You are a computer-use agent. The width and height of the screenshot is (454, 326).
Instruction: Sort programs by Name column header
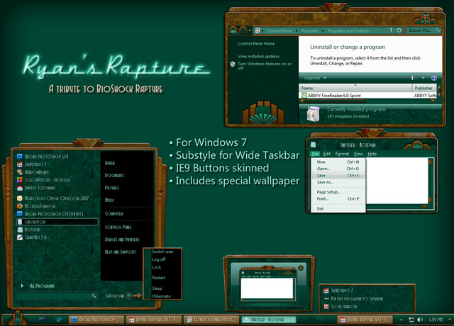[355, 88]
